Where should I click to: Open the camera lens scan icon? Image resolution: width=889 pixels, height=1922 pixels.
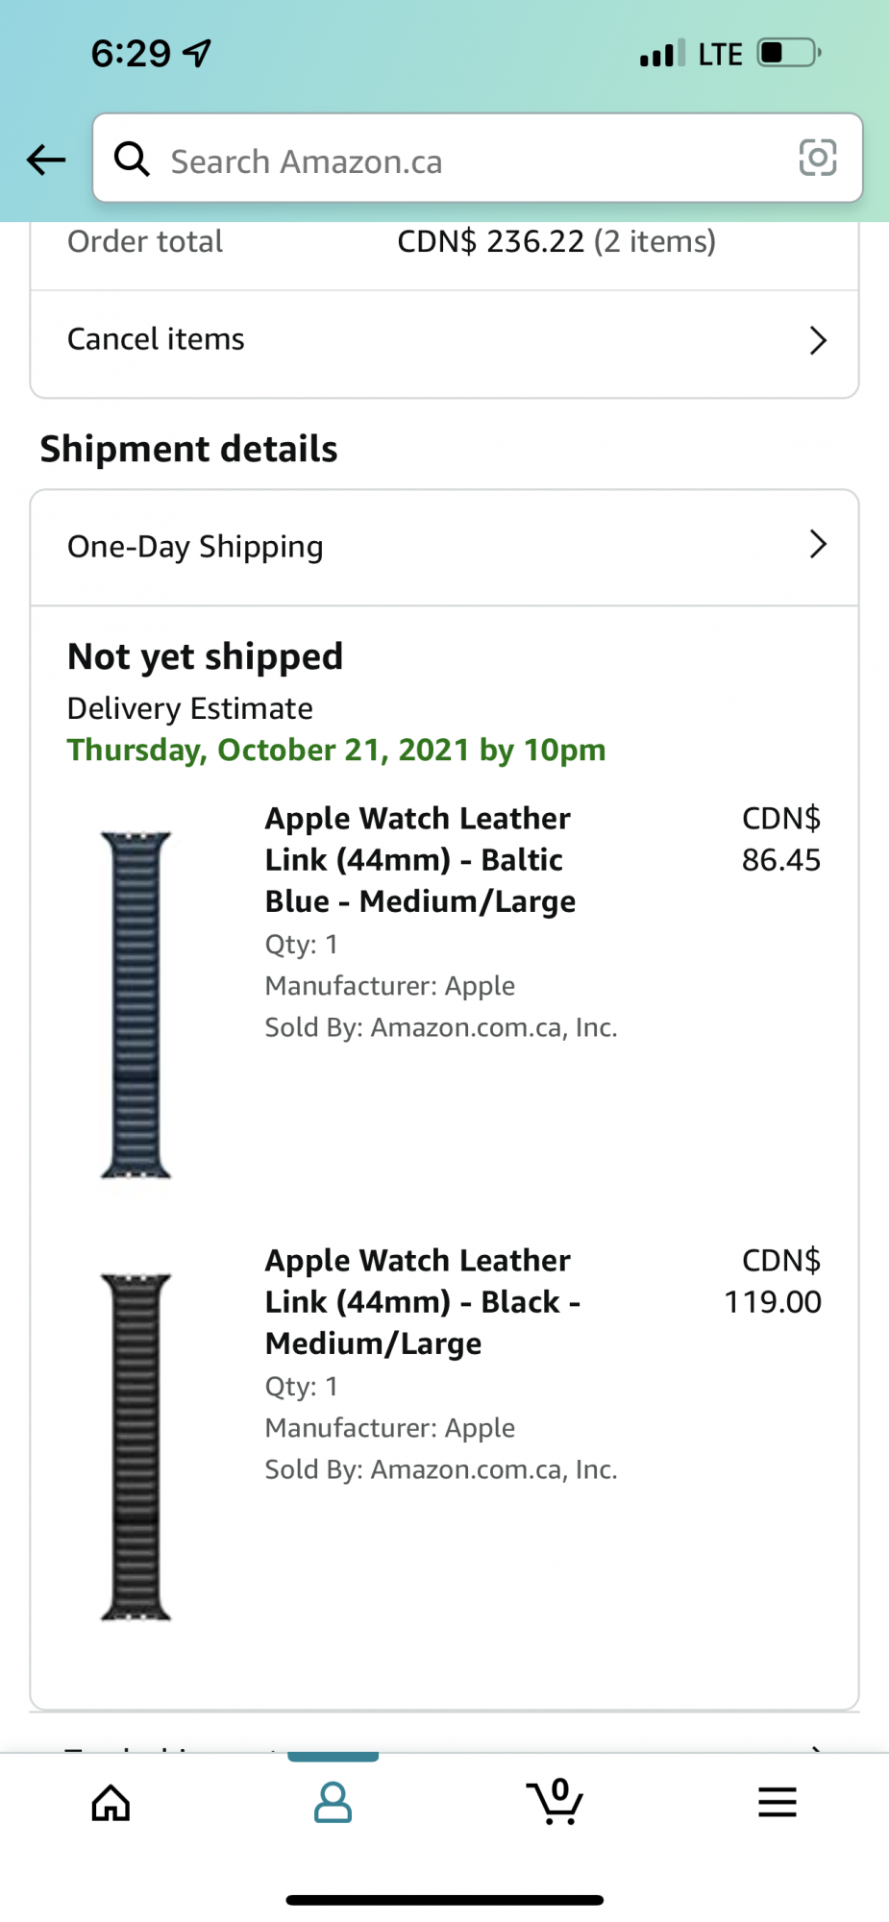[x=817, y=158]
